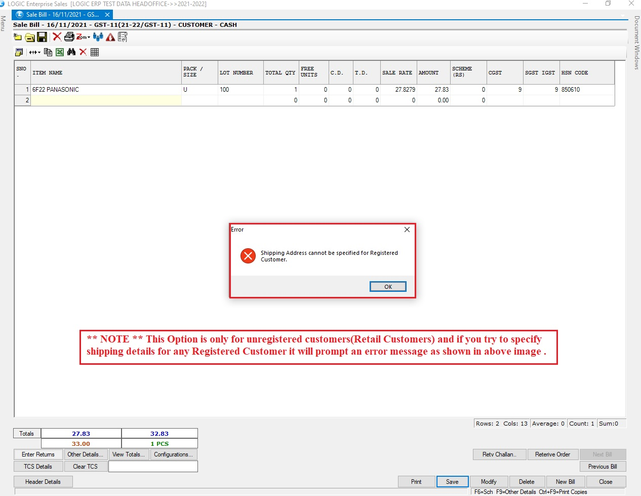Click the floppy disk save icon
This screenshot has width=641, height=496.
(x=42, y=37)
